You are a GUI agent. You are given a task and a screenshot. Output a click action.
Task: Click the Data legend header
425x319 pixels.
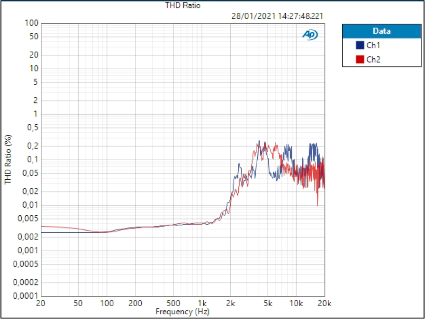[381, 31]
